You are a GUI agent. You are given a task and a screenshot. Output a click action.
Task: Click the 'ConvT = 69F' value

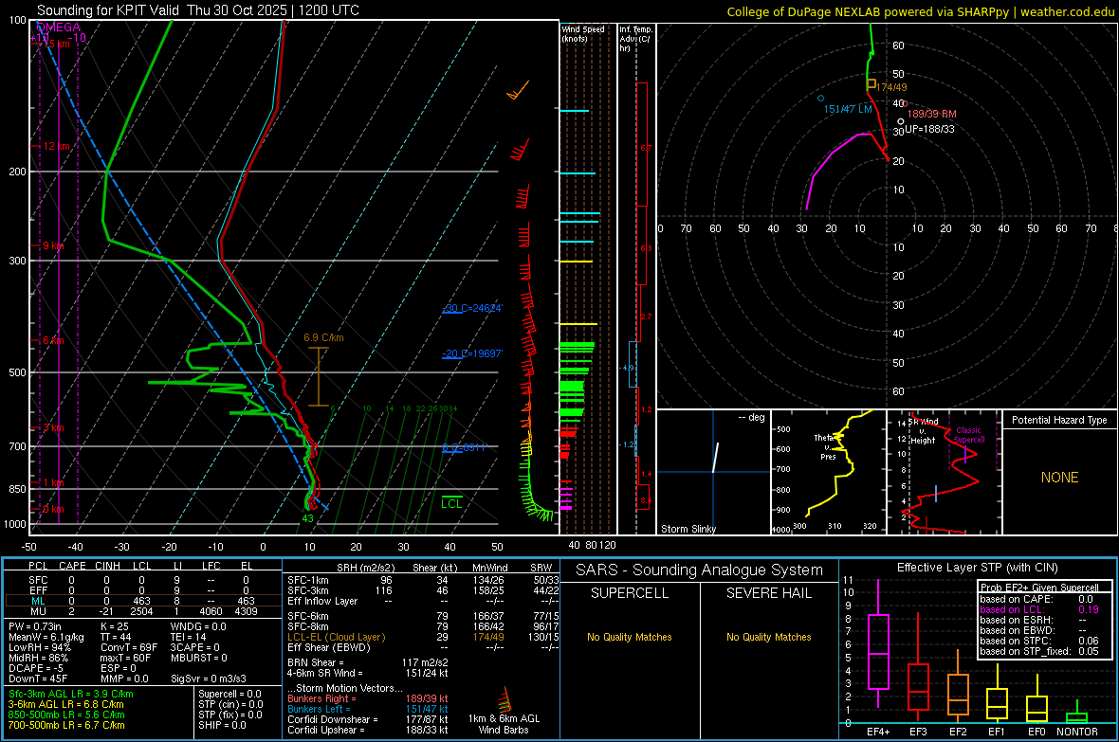point(129,647)
